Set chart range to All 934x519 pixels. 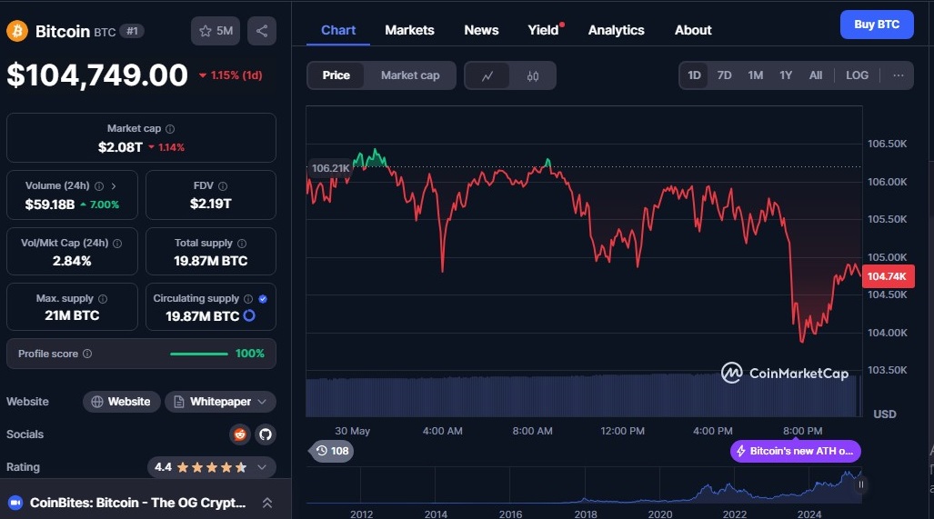[x=816, y=75]
